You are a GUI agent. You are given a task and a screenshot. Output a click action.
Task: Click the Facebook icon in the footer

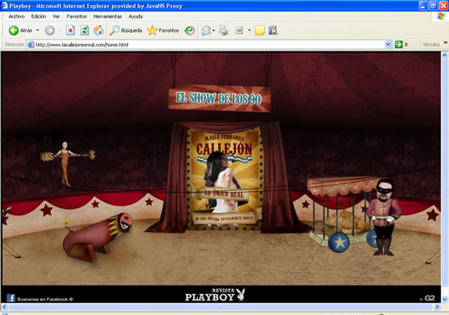coord(11,298)
